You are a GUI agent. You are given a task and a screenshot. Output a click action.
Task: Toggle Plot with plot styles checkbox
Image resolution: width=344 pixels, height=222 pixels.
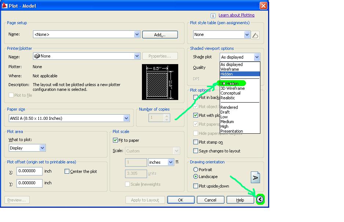[x=195, y=115]
